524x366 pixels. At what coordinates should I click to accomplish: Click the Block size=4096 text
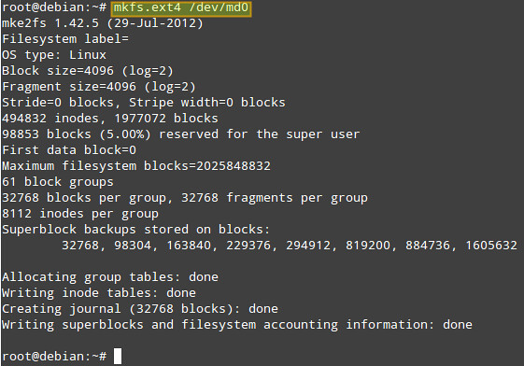point(58,71)
